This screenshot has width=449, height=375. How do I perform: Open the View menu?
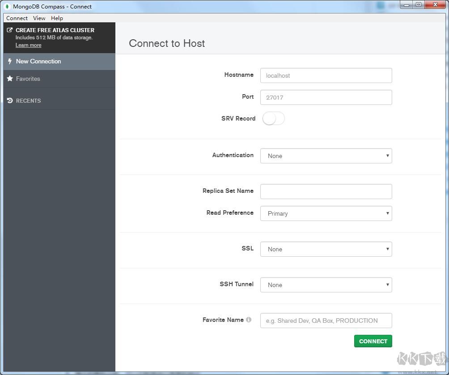39,18
